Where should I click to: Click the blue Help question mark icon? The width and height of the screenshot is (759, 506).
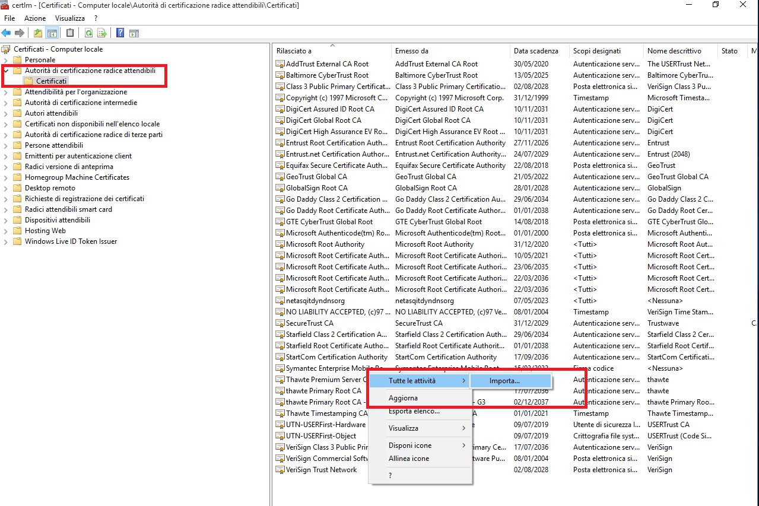tap(120, 33)
